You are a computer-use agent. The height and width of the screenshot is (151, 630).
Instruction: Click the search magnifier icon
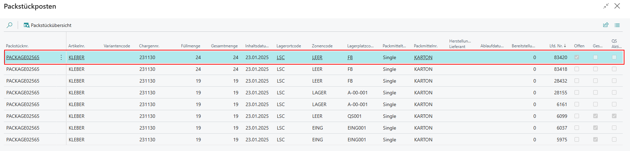(10, 25)
